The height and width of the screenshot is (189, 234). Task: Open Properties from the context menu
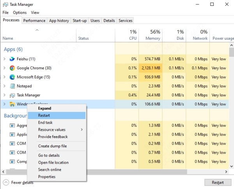(x=57, y=177)
